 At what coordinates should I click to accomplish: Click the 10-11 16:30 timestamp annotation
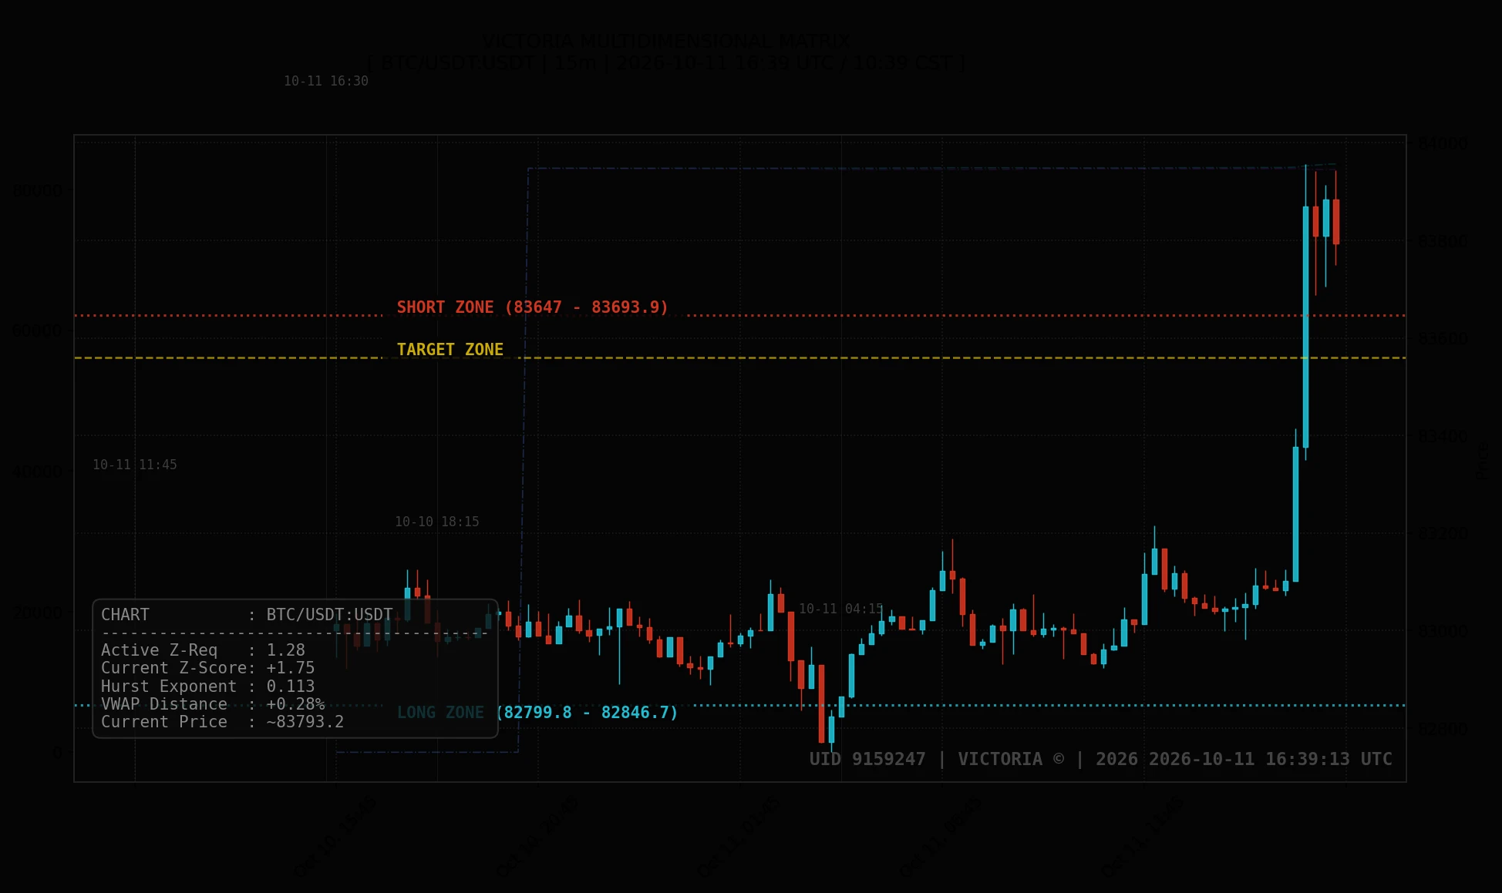[326, 81]
